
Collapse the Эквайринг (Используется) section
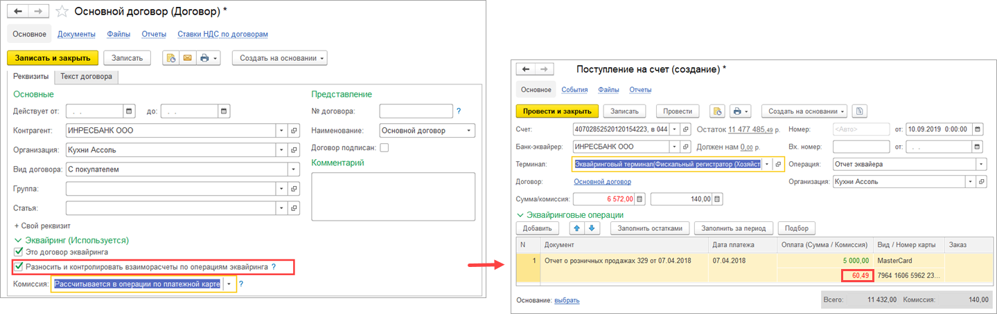18,240
